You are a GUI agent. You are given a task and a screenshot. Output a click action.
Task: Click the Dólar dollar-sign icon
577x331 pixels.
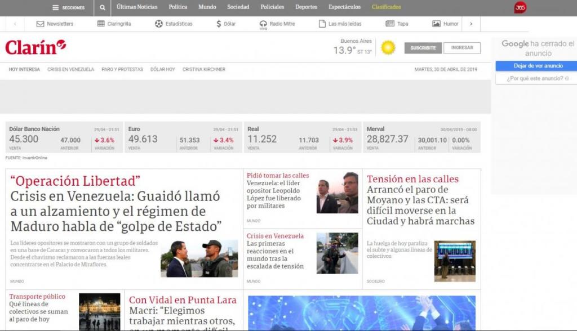point(219,24)
